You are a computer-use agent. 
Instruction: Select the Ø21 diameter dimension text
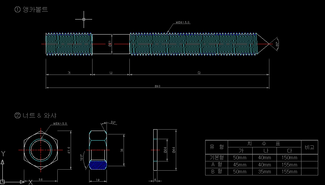click(x=110, y=44)
